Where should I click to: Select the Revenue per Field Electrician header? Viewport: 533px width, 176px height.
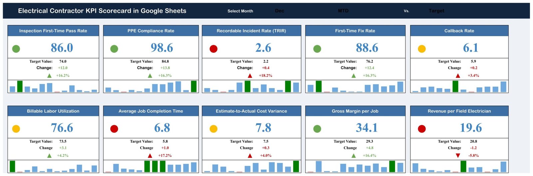coord(459,111)
